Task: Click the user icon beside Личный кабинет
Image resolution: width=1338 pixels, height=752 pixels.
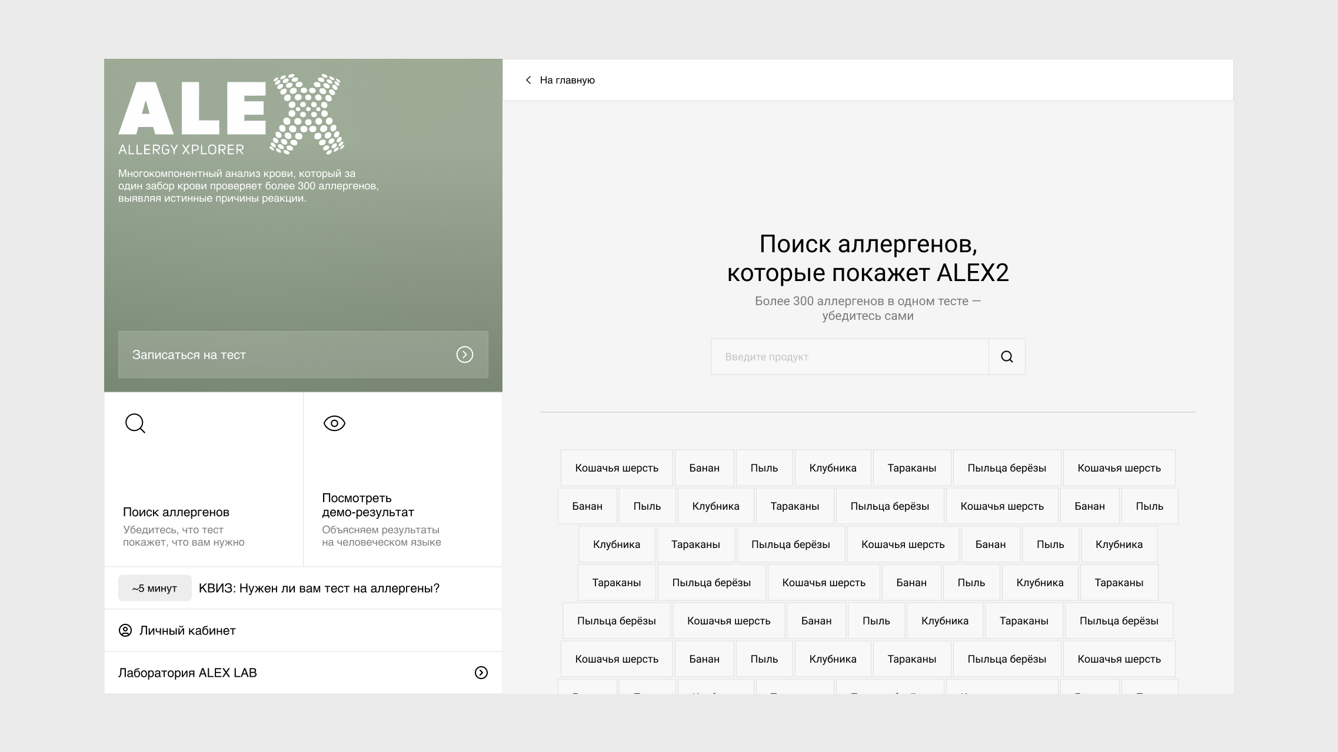Action: [125, 630]
